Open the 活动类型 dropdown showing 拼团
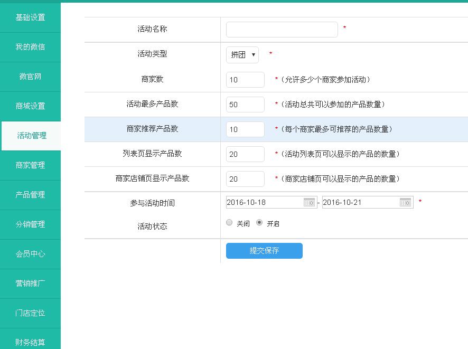The height and width of the screenshot is (349, 468). 242,54
